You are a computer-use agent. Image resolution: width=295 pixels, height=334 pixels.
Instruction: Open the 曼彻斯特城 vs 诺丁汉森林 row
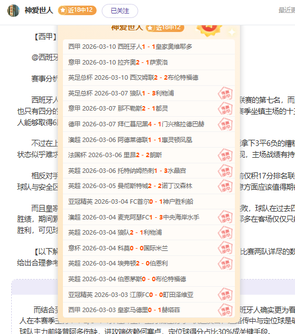point(149,186)
